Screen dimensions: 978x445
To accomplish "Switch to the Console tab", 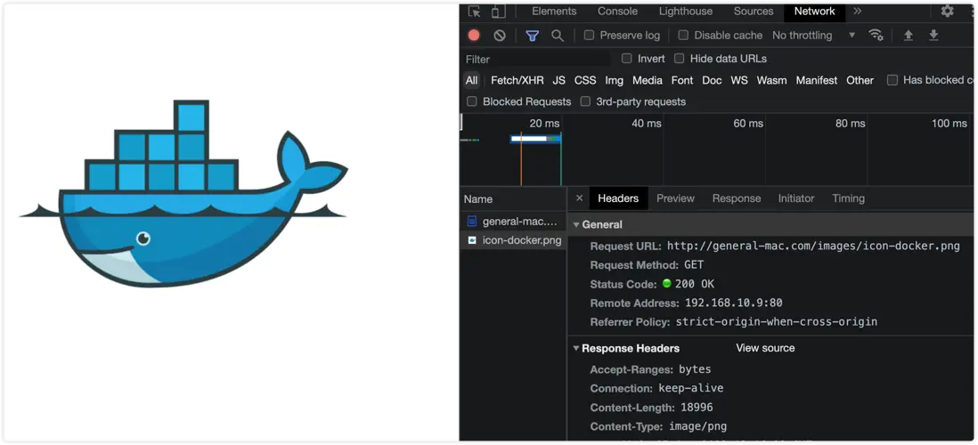I will [617, 12].
